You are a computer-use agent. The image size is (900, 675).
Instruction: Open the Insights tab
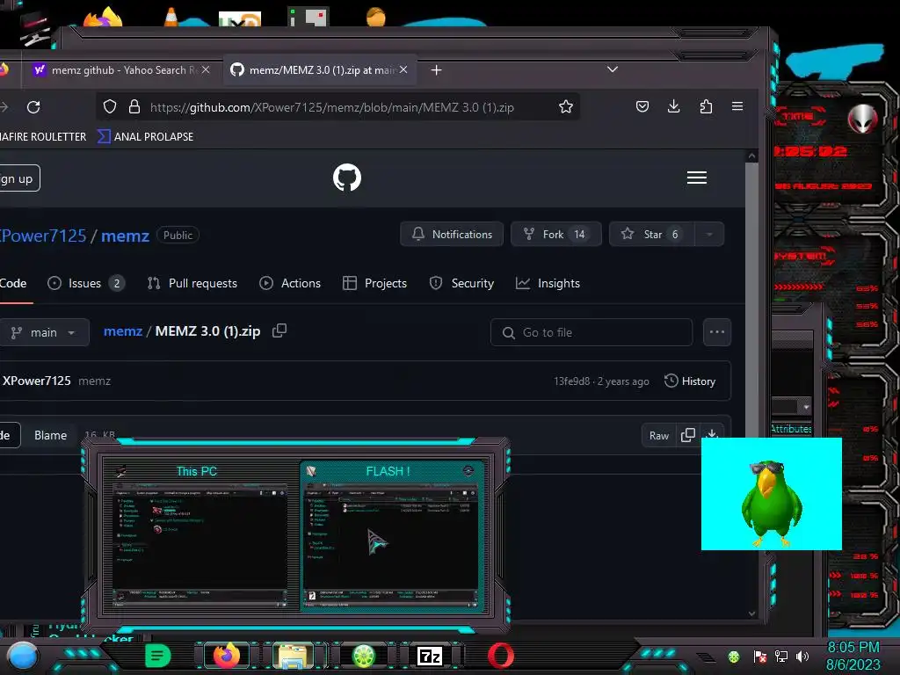coord(548,284)
